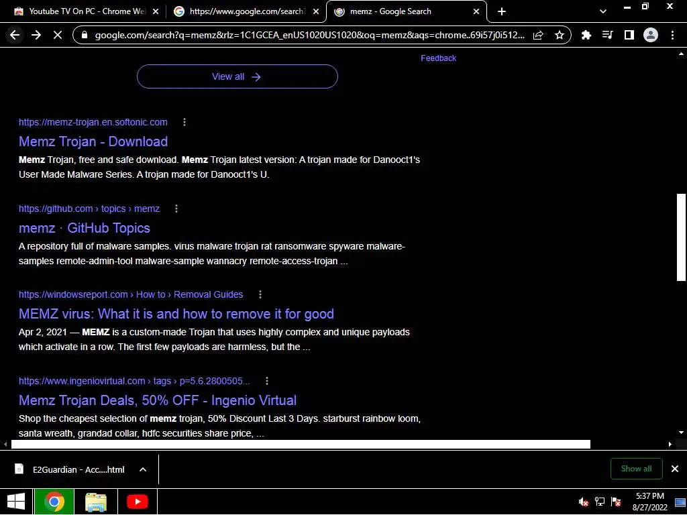The image size is (687, 515).
Task: Open Memz Trojan - Download result
Action: pyautogui.click(x=93, y=141)
